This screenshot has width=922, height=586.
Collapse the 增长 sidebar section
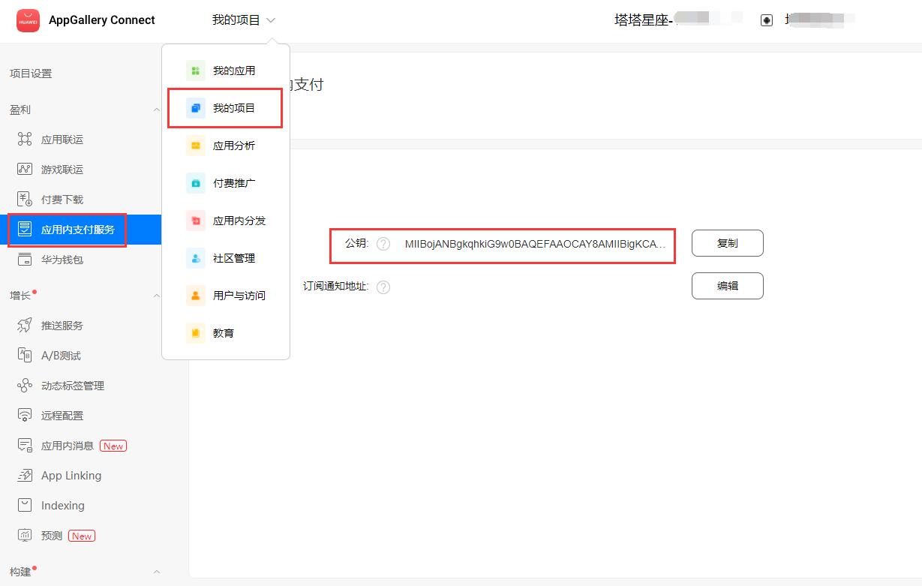click(x=156, y=296)
